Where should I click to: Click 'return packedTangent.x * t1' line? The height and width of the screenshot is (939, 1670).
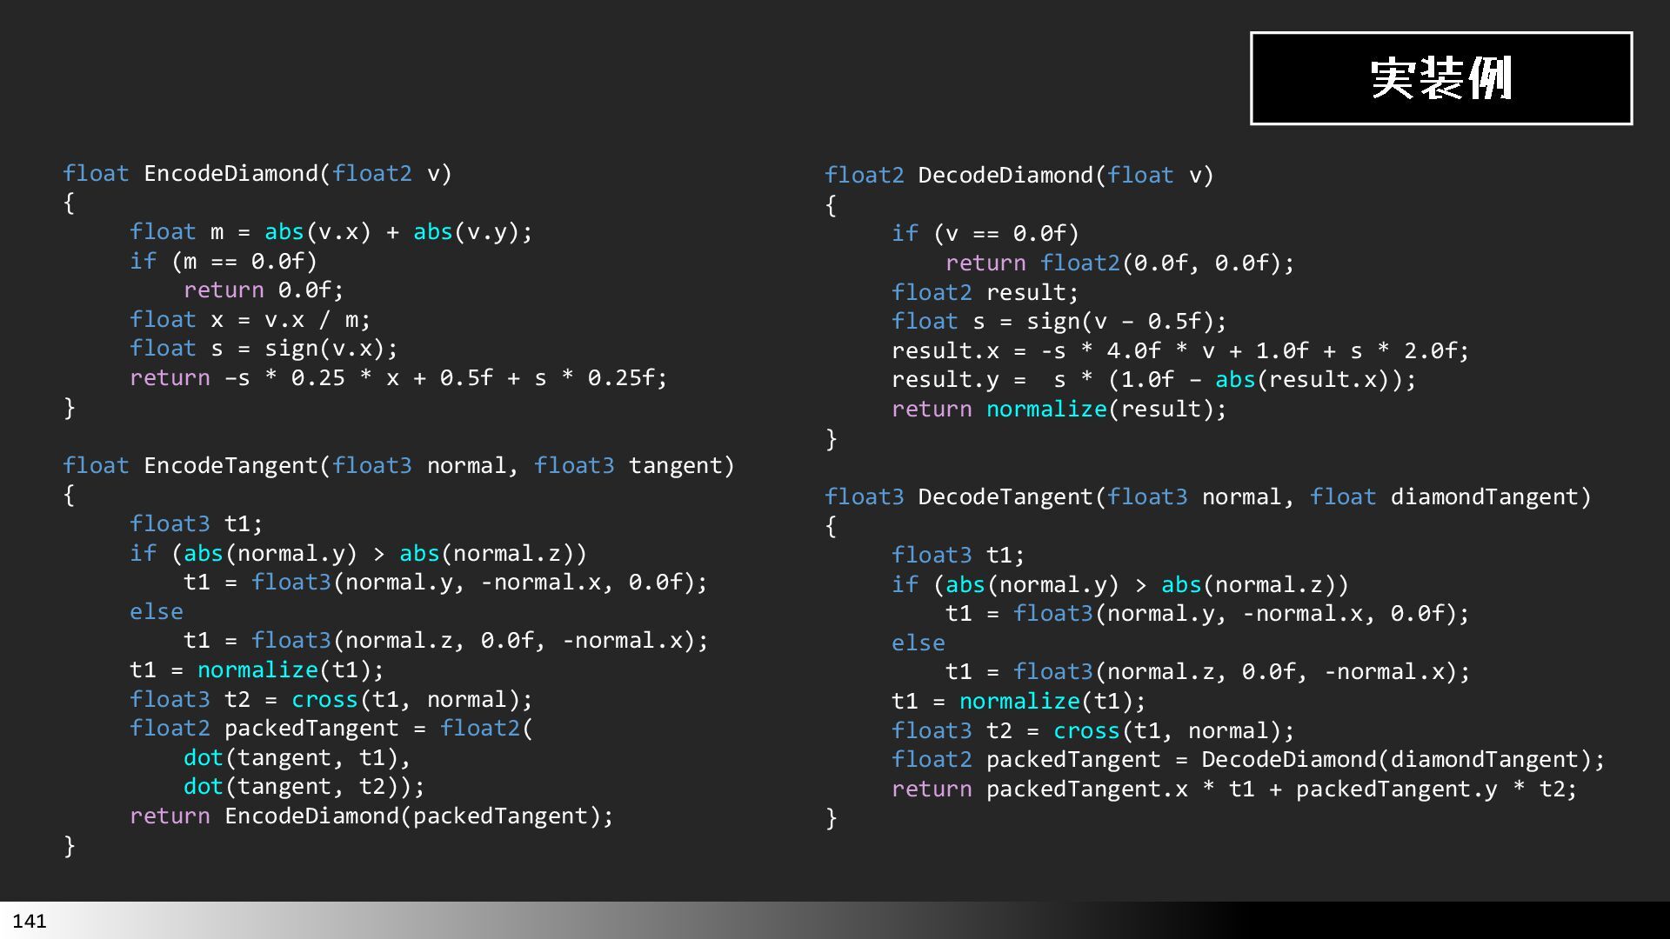pyautogui.click(x=1234, y=789)
